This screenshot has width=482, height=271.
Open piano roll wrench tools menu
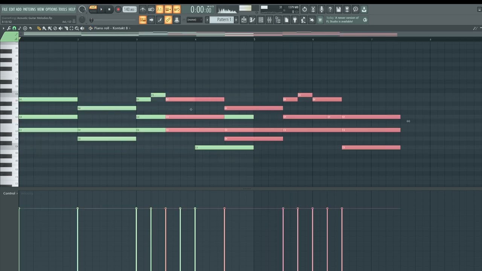pyautogui.click(x=9, y=28)
